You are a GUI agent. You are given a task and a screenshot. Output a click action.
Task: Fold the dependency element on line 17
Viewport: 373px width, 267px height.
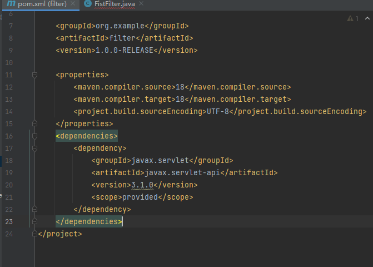34,148
